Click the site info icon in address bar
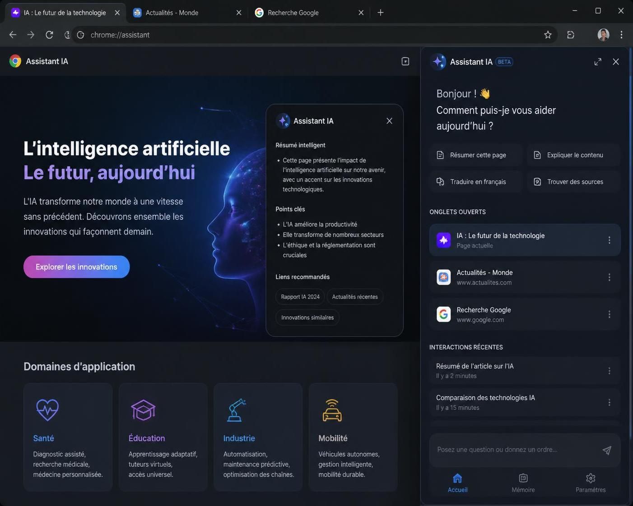Viewport: 633px width, 506px height. pyautogui.click(x=80, y=35)
